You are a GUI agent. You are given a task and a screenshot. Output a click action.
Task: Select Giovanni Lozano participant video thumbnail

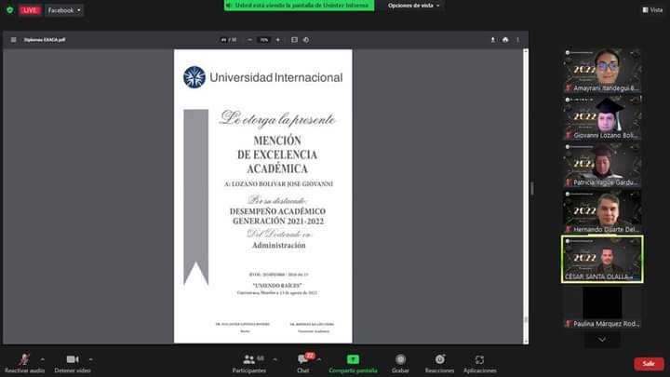pos(602,117)
